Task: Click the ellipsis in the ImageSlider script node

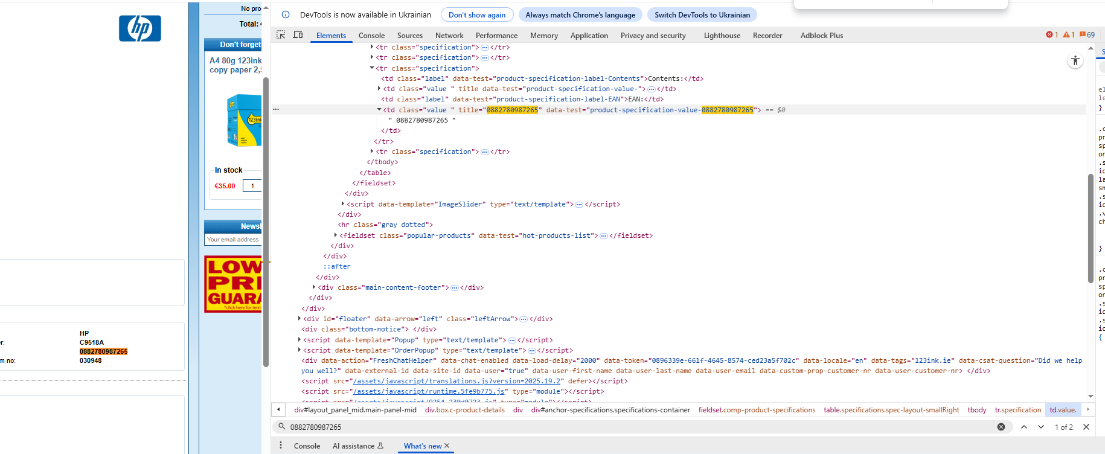Action: (579, 205)
